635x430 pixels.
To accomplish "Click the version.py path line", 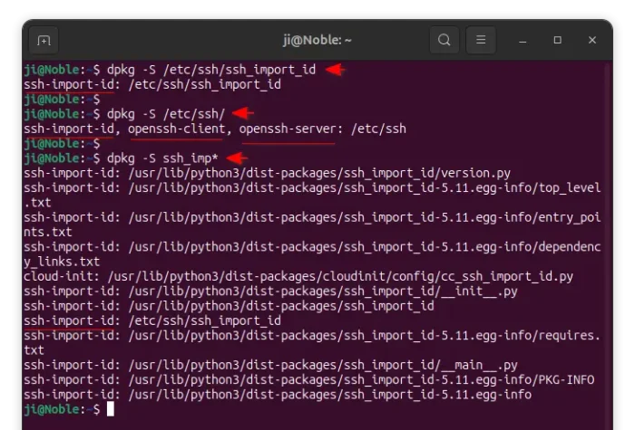I will pos(267,174).
